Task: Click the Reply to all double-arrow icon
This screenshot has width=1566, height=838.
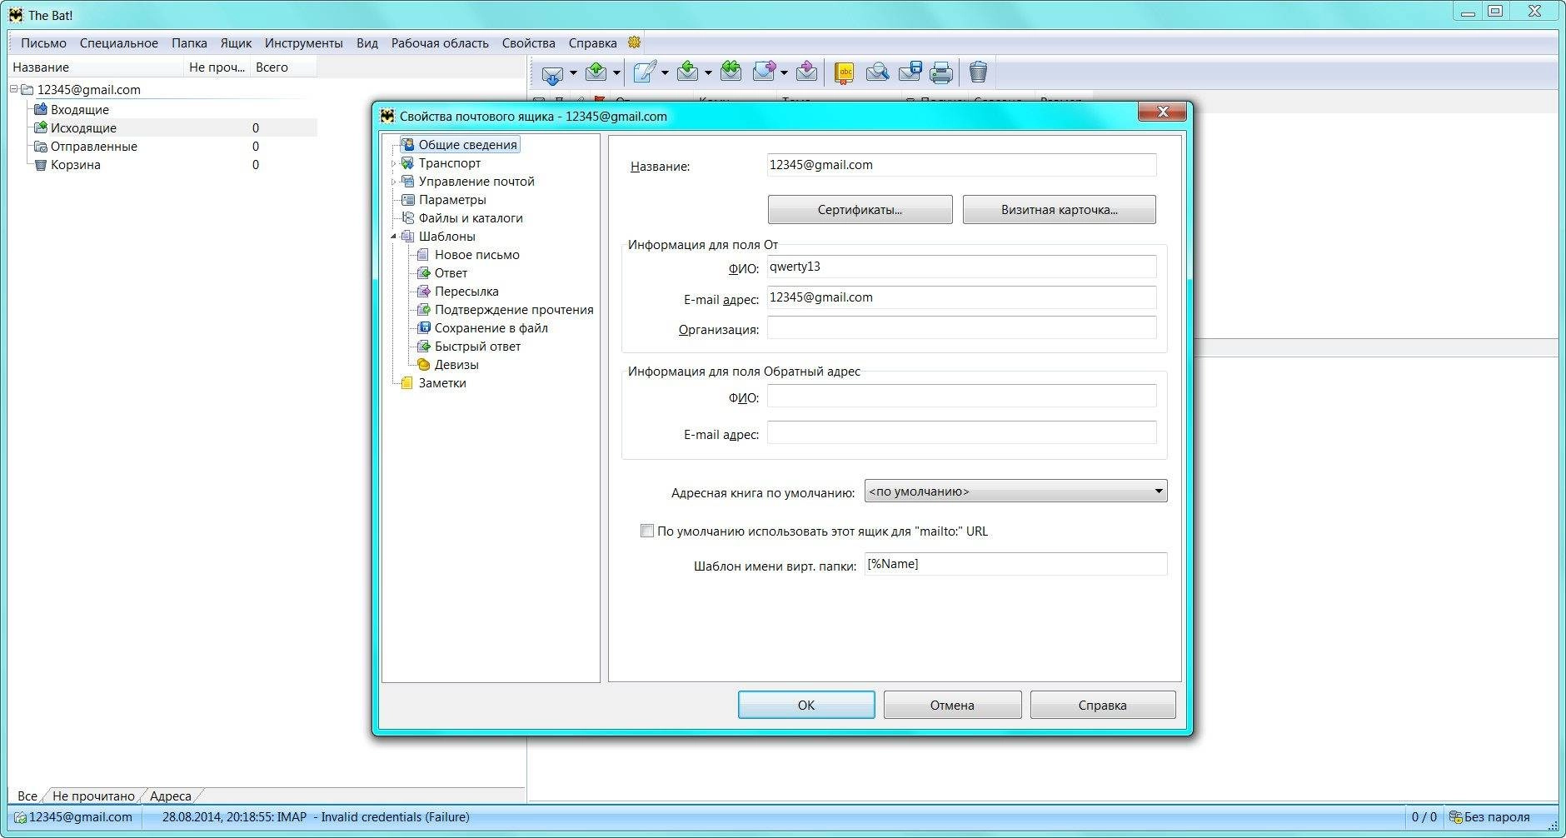Action: pyautogui.click(x=731, y=72)
